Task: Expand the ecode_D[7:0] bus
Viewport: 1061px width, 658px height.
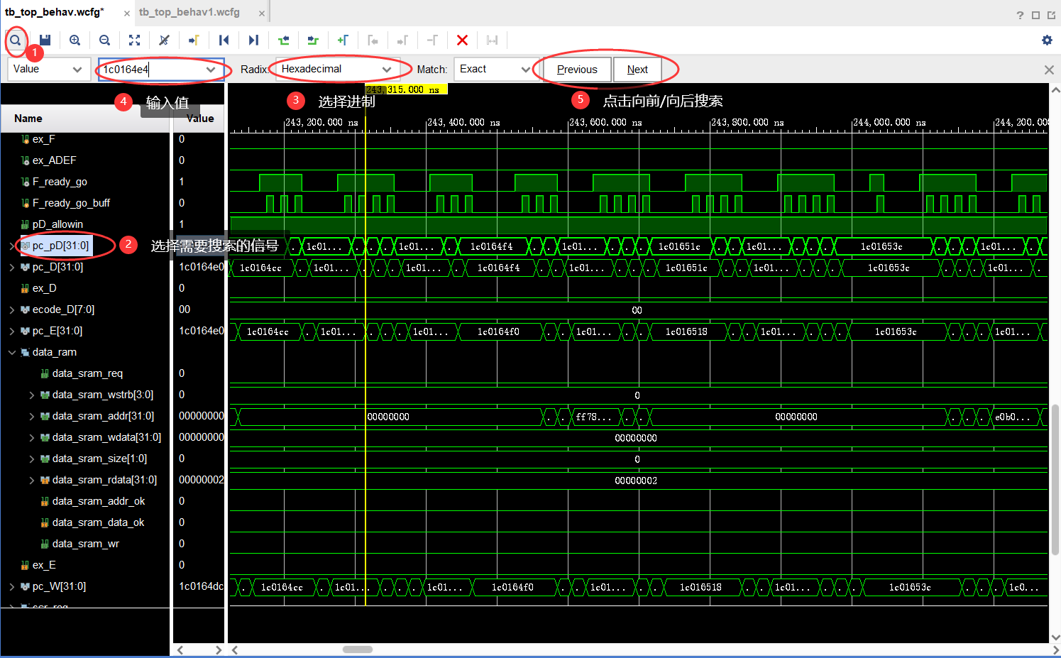Action: (x=12, y=309)
